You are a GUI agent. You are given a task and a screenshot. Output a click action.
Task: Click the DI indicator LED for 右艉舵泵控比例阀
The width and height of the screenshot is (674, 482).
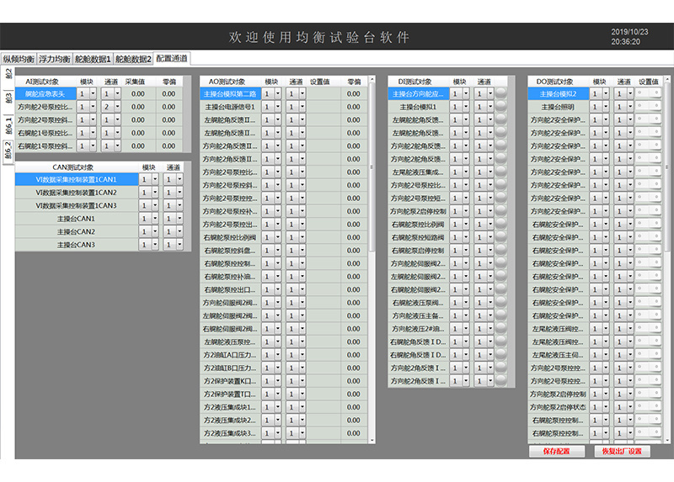pos(501,225)
